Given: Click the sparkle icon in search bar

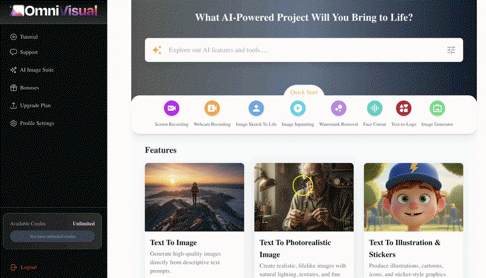Looking at the screenshot, I should coord(157,50).
